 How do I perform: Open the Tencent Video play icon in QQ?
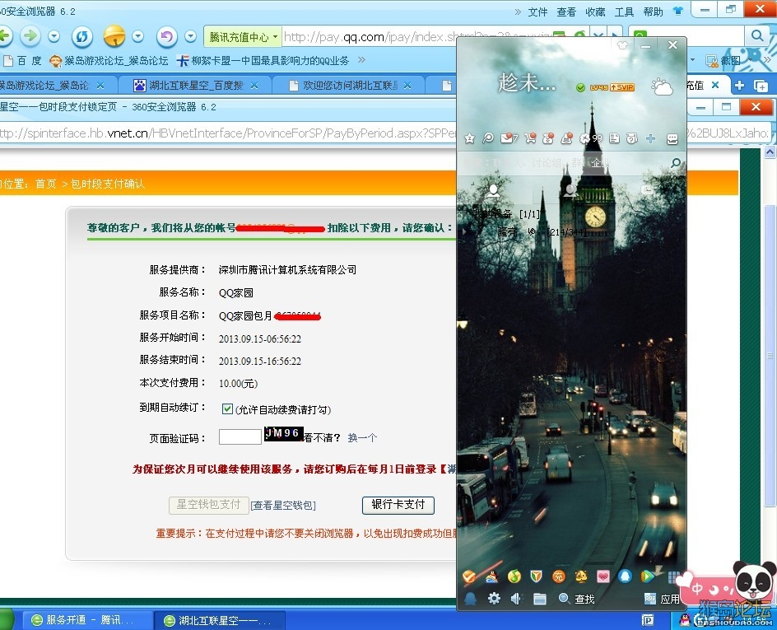click(647, 576)
